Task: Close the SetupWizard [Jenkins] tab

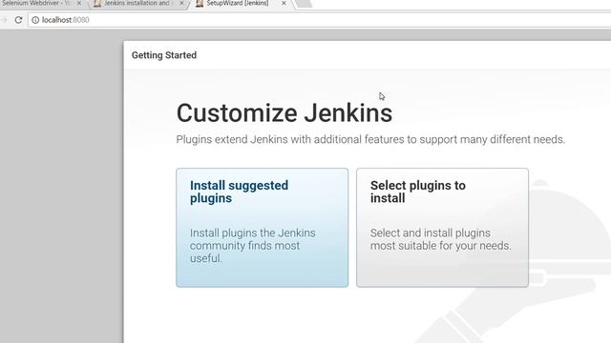Action: [x=284, y=3]
